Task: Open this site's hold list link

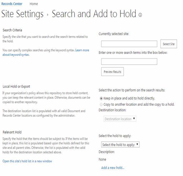Action: click(27, 161)
